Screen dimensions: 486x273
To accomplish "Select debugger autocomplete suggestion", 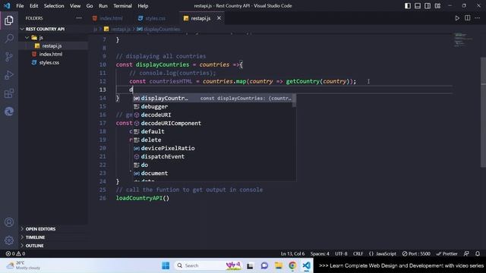I will tap(213, 106).
